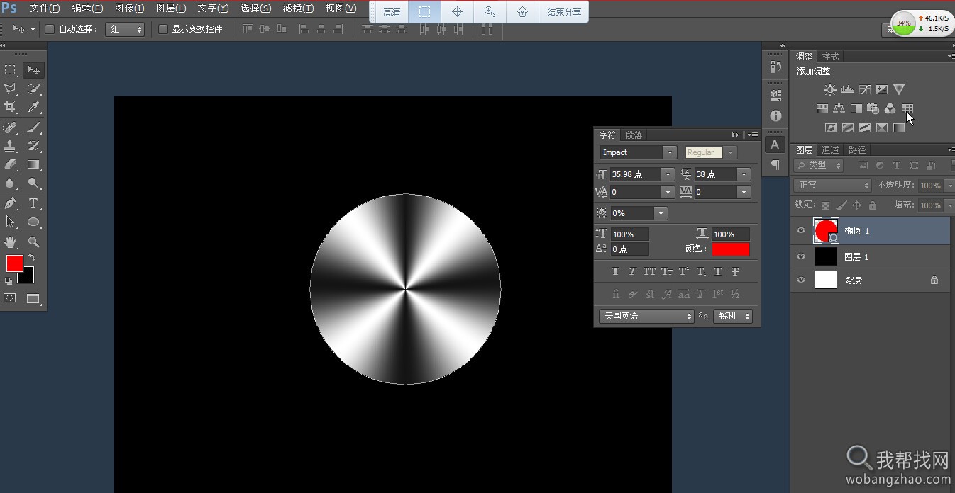Toggle All Caps text style

649,271
